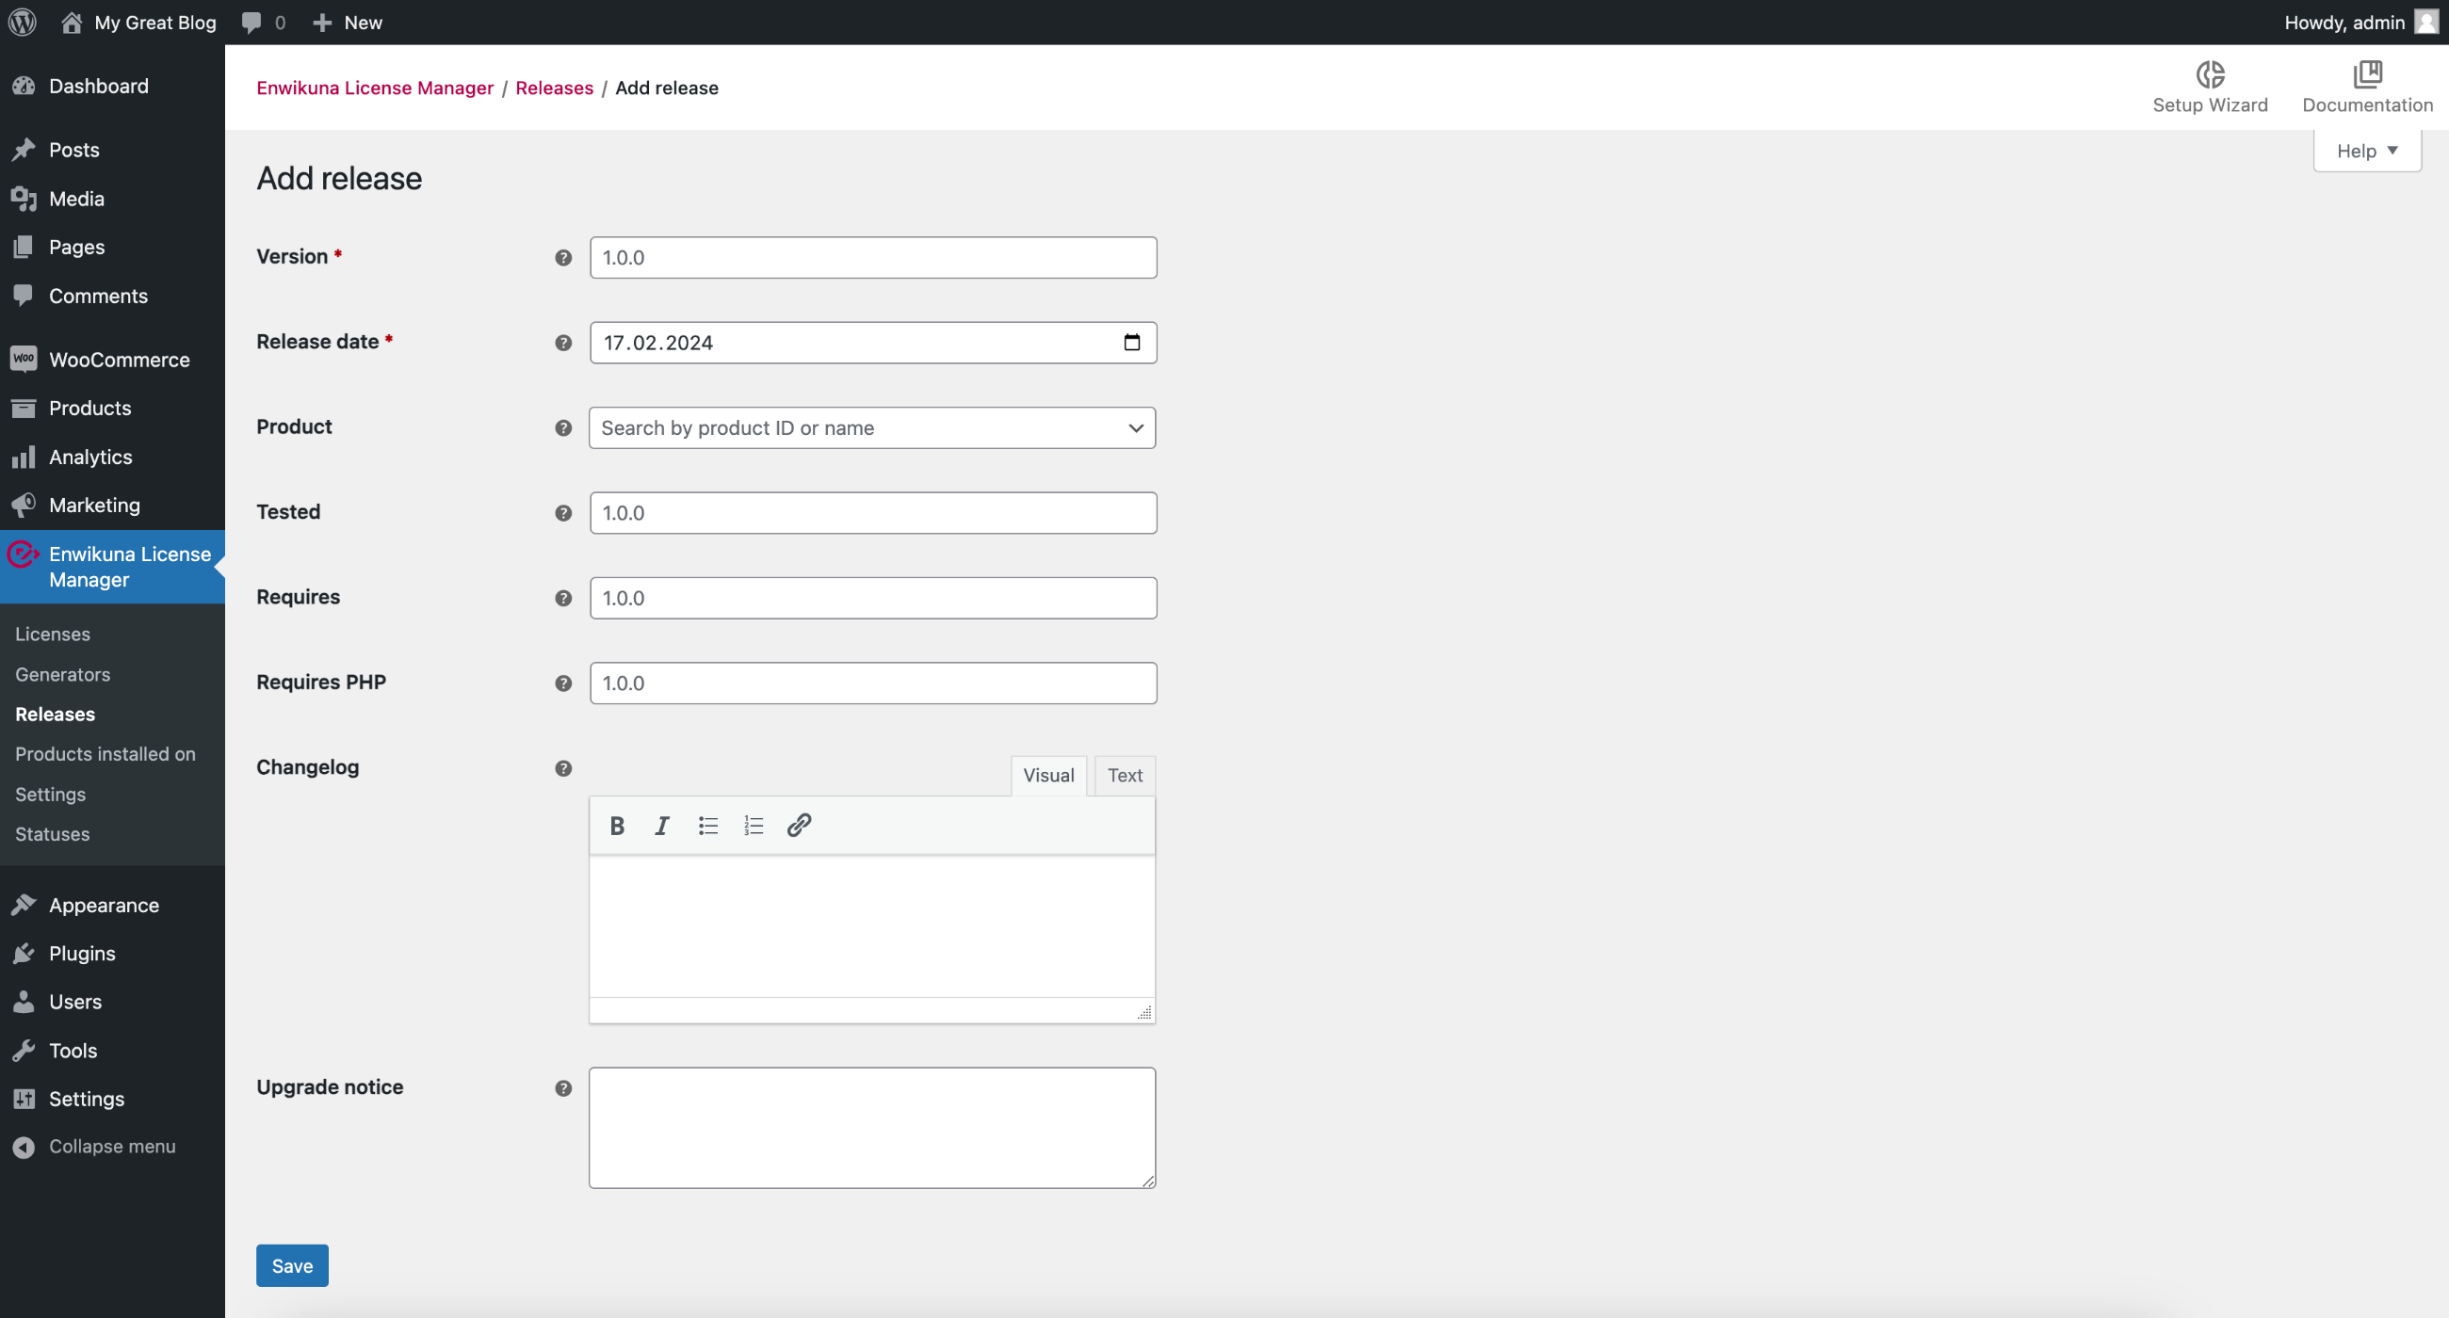The width and height of the screenshot is (2449, 1318).
Task: Go to license manager Settings submenu
Action: [50, 795]
